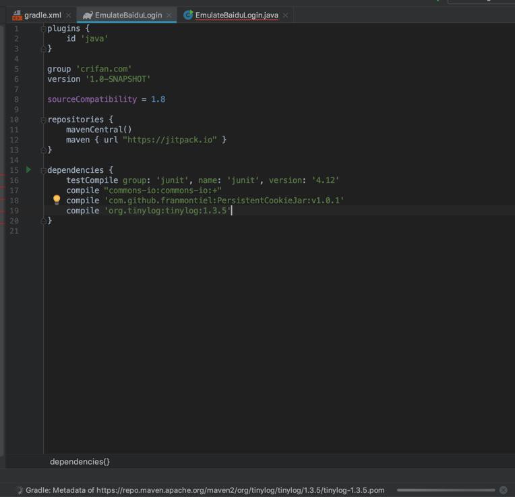This screenshot has width=515, height=497.
Task: Fold the repositories block
Action: 43,120
